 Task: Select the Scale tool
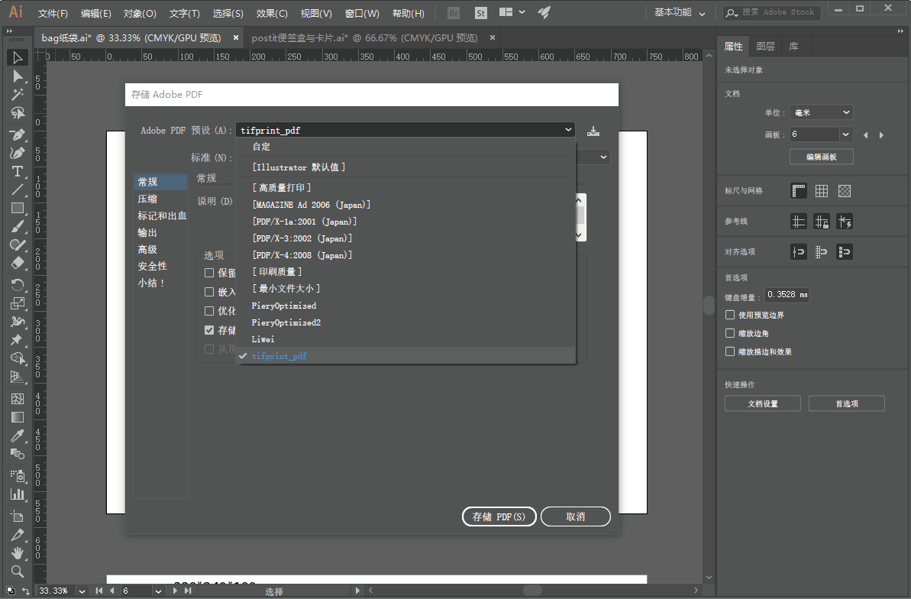pos(18,303)
